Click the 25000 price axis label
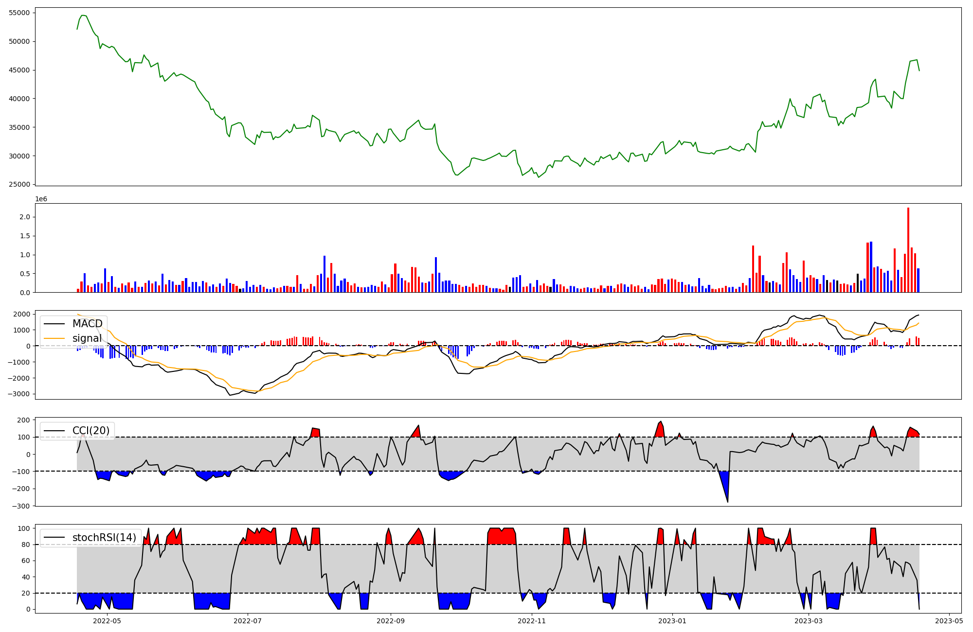 coord(19,185)
